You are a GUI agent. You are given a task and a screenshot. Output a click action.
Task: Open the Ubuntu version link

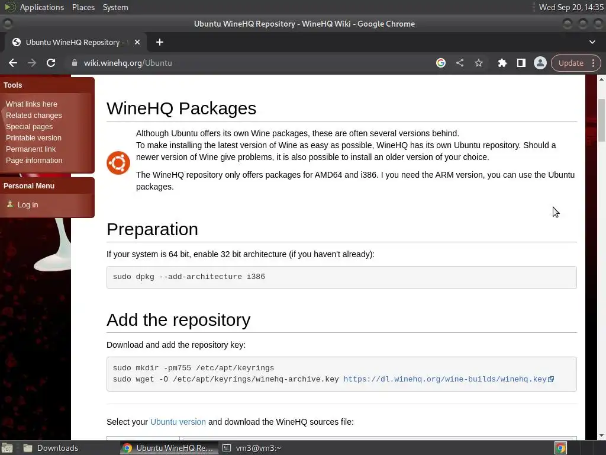(x=178, y=422)
